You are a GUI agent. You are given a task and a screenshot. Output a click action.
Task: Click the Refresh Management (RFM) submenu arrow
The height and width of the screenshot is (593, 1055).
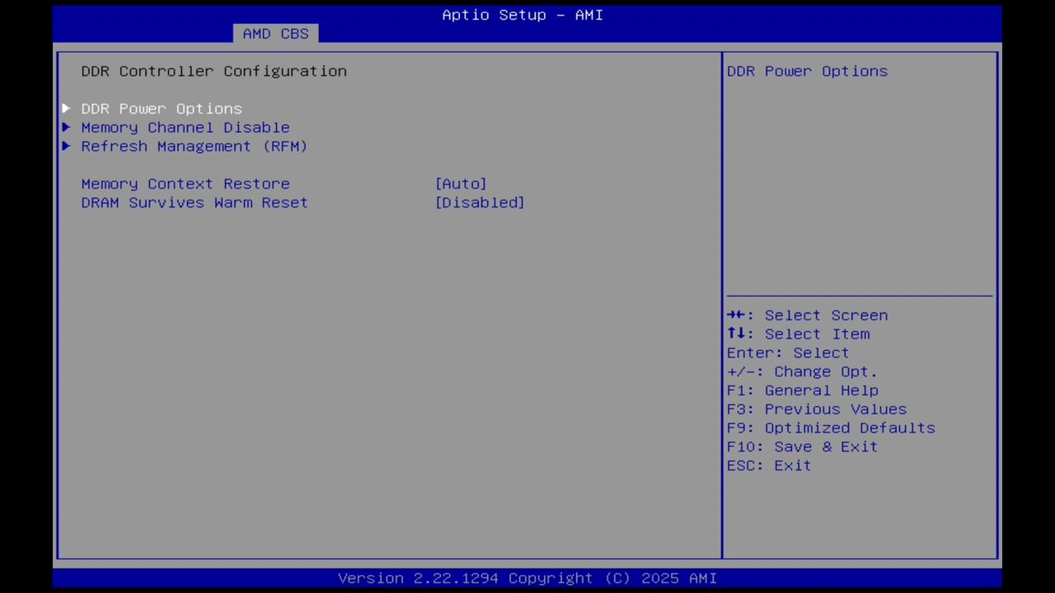tap(66, 146)
